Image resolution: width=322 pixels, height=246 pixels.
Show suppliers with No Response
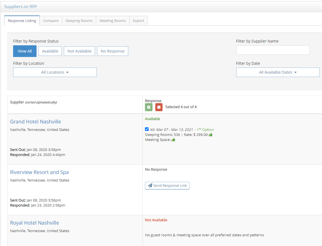tap(113, 51)
